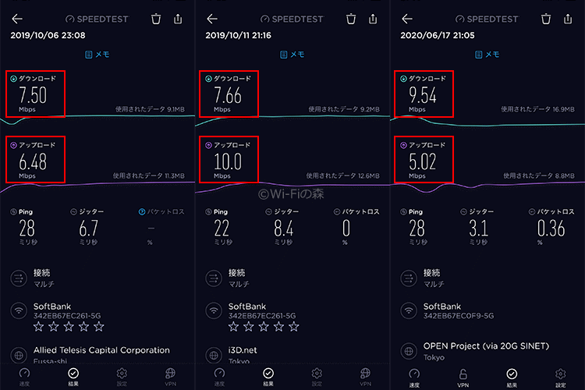This screenshot has width=585, height=390.
Task: Open VPN tab in the 2019/10/11 screen
Action: pyautogui.click(x=365, y=377)
